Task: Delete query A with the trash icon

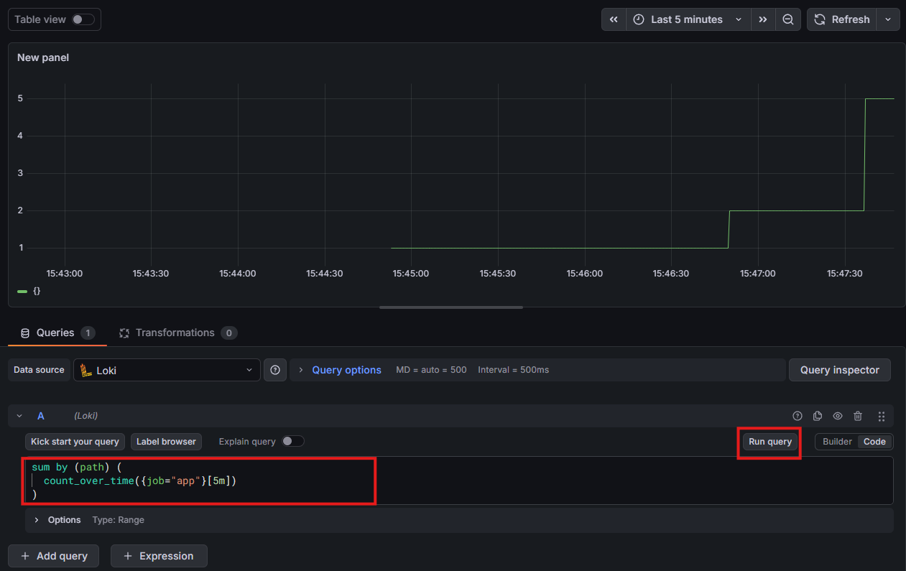Action: point(857,416)
